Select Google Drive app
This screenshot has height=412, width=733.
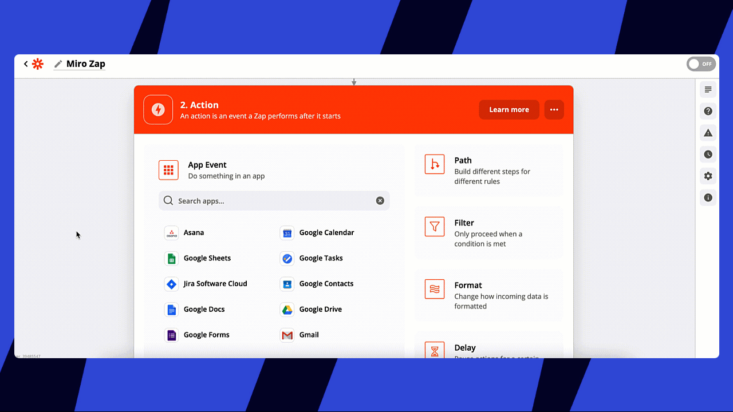320,310
